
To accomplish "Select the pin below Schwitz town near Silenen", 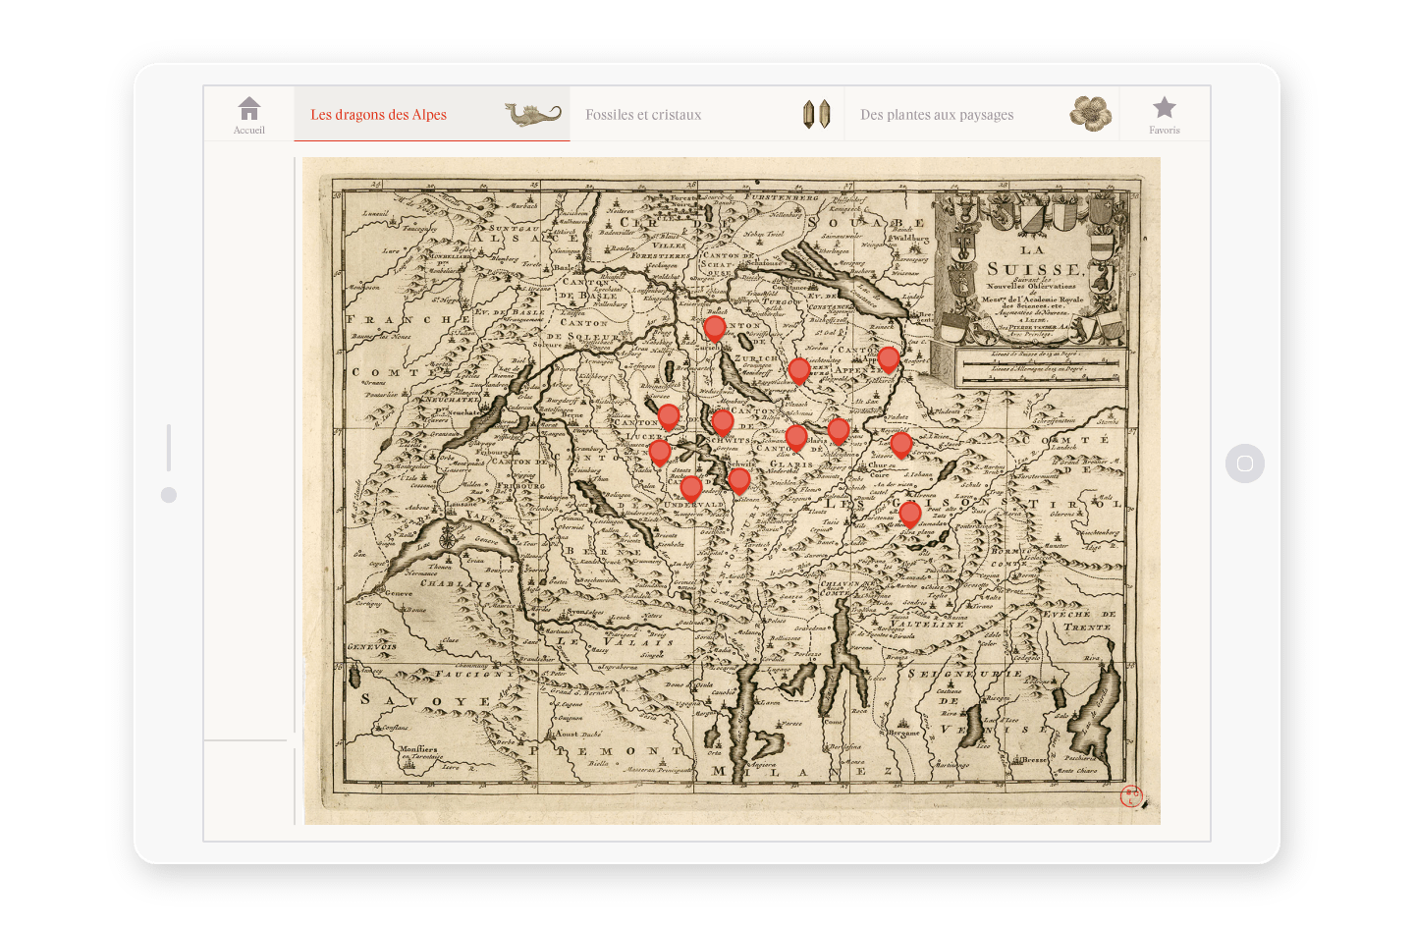I will [739, 480].
